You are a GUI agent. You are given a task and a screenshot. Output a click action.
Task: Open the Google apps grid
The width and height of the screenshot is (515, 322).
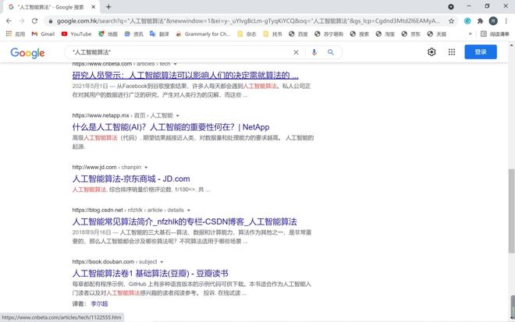pos(452,52)
